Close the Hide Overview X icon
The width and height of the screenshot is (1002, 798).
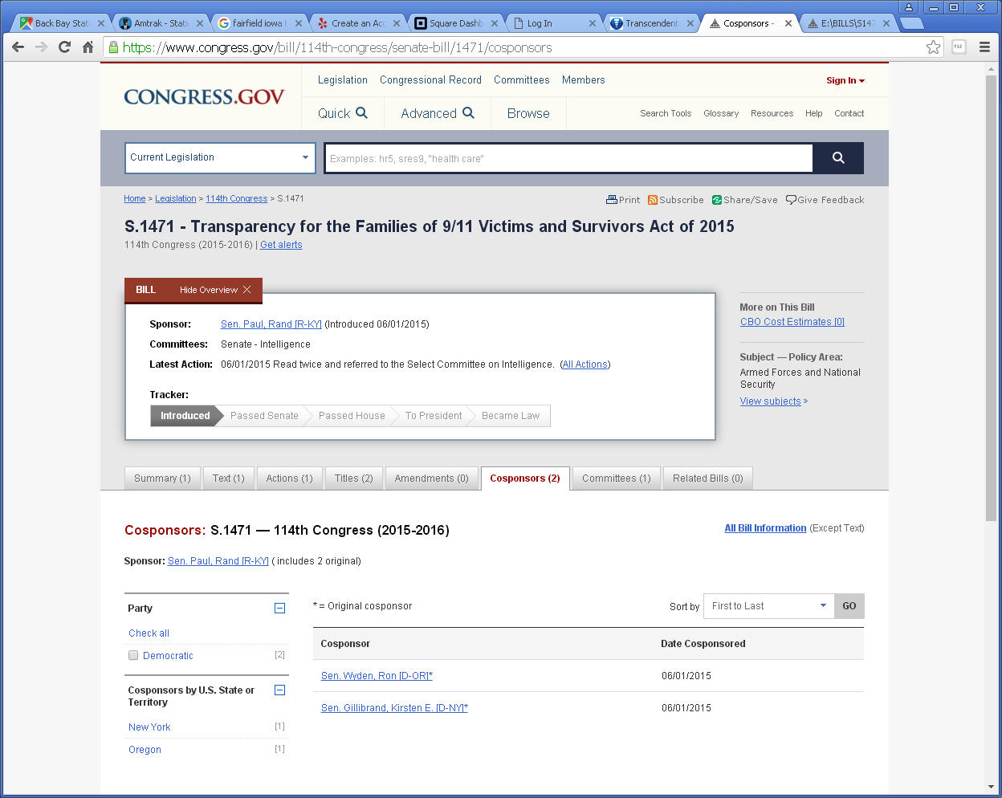tap(246, 290)
